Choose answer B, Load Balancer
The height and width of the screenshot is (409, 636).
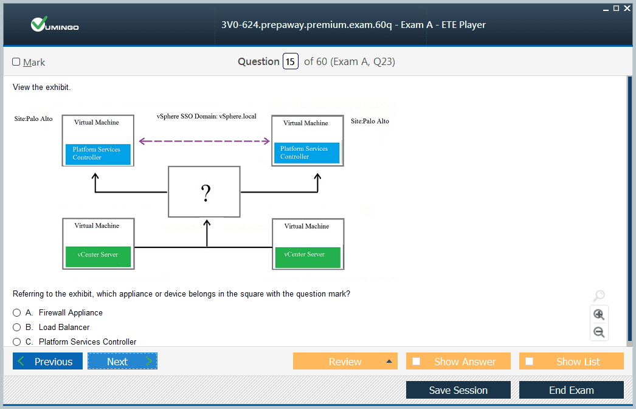pyautogui.click(x=17, y=328)
